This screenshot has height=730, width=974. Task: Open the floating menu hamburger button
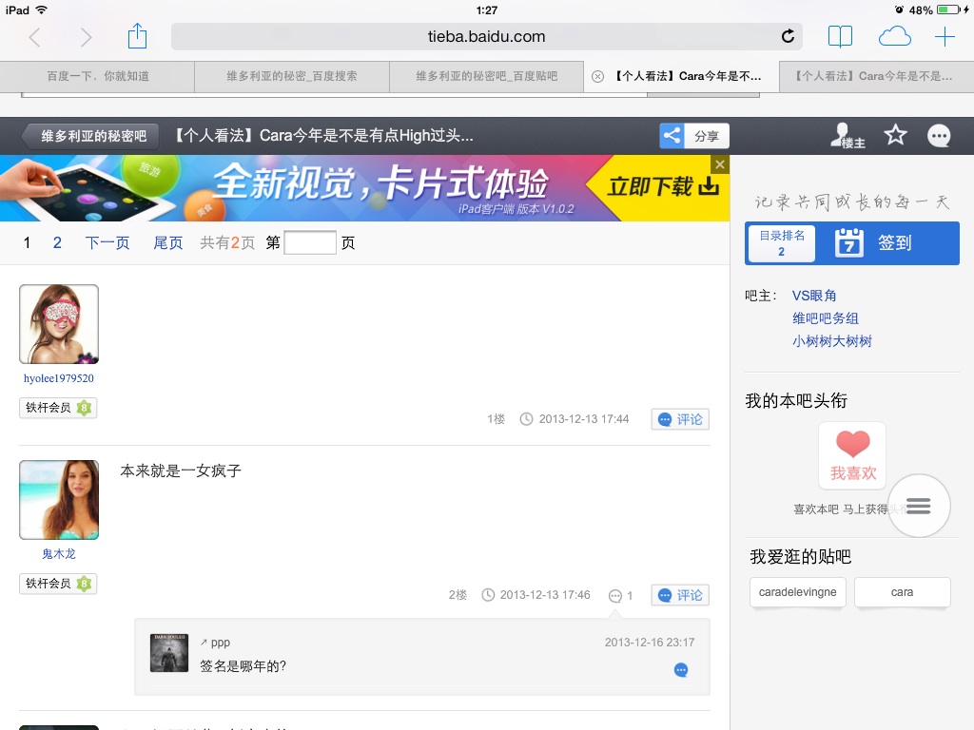coord(919,506)
